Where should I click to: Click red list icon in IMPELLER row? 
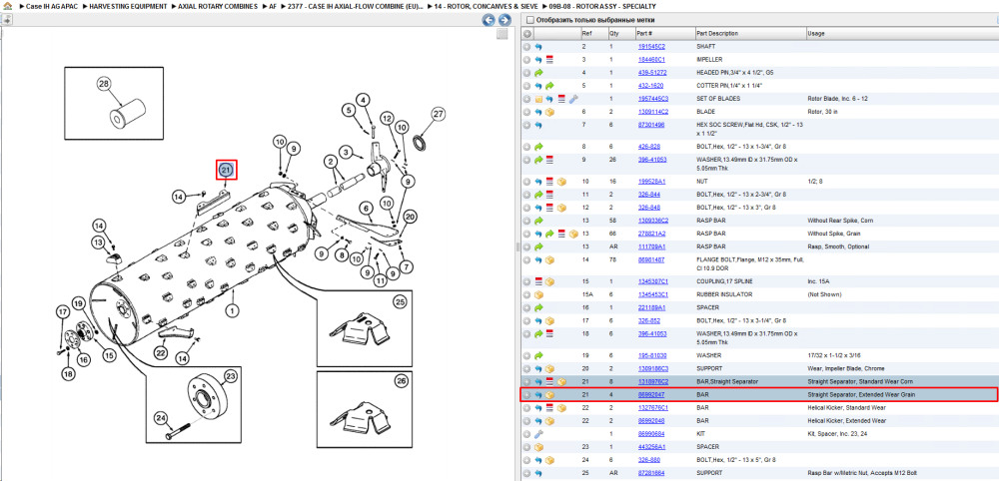pyautogui.click(x=549, y=59)
